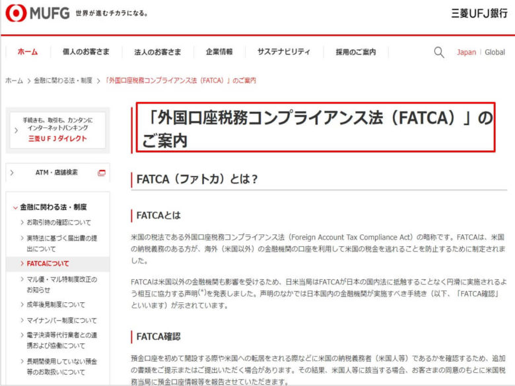Image resolution: width=515 pixels, height=386 pixels.
Task: Open マイナンバー制度について sidebar item
Action: click(x=62, y=321)
